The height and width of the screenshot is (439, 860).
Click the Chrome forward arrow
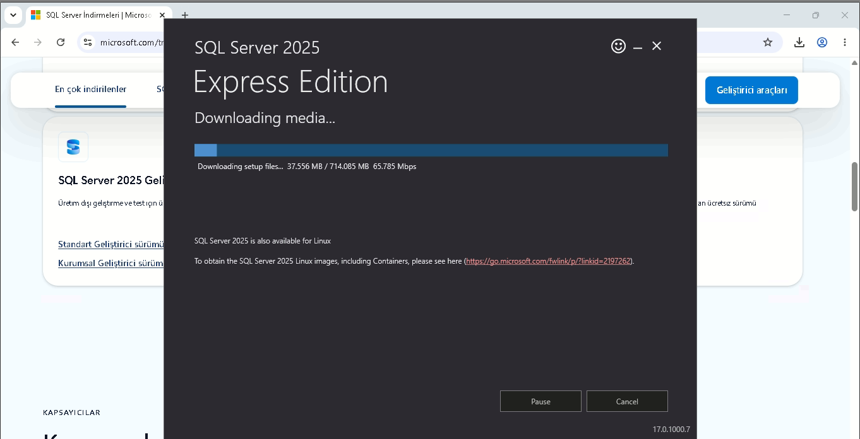[x=38, y=42]
